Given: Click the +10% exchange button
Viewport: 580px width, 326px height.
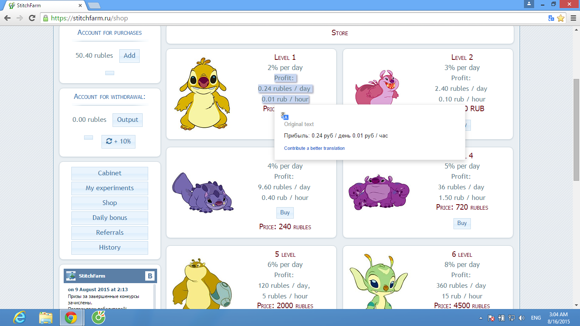Looking at the screenshot, I should click(x=118, y=141).
